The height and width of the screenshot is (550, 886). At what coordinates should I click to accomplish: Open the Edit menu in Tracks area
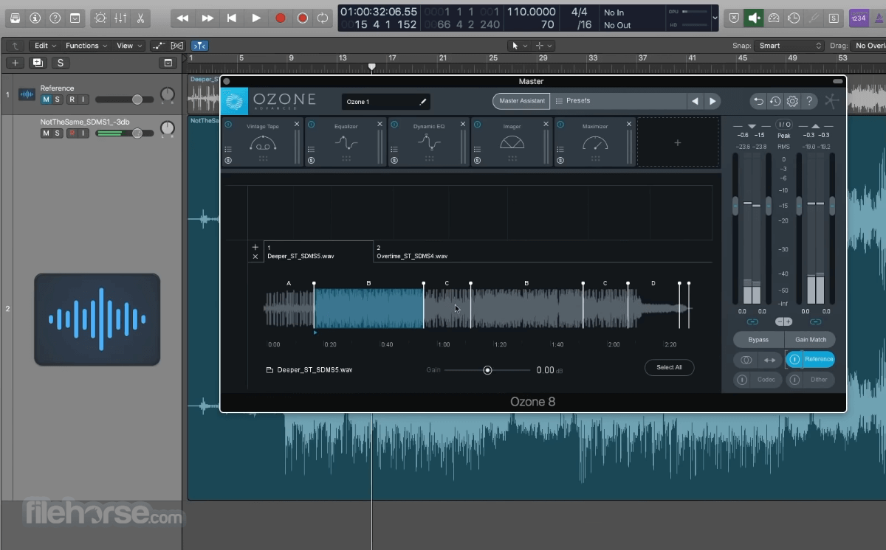coord(45,46)
